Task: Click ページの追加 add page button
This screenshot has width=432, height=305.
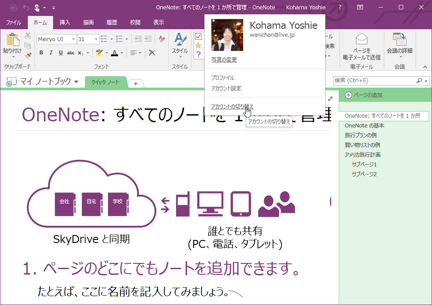Action: 363,95
